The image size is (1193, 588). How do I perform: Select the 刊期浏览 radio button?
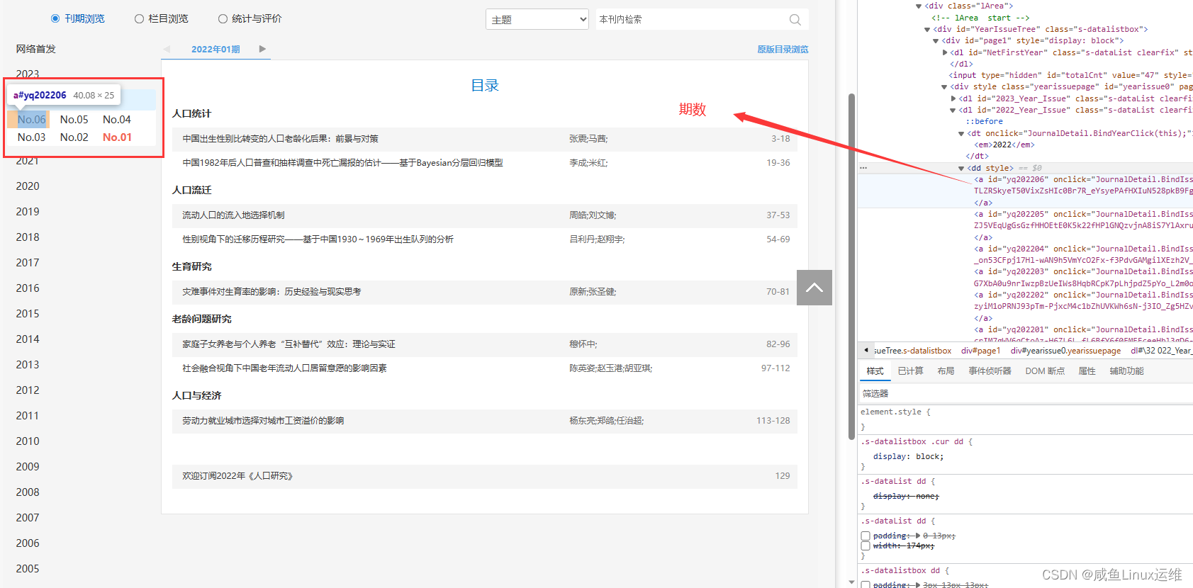pyautogui.click(x=55, y=18)
